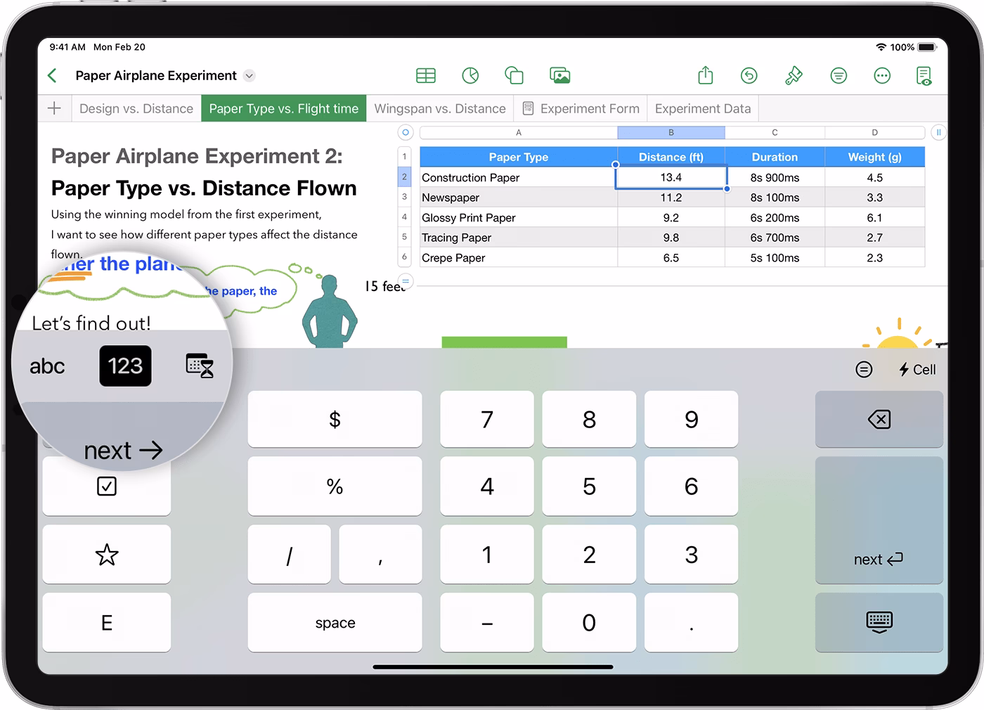This screenshot has width=984, height=710.
Task: Open the Experiment Form sheet
Action: (x=589, y=108)
